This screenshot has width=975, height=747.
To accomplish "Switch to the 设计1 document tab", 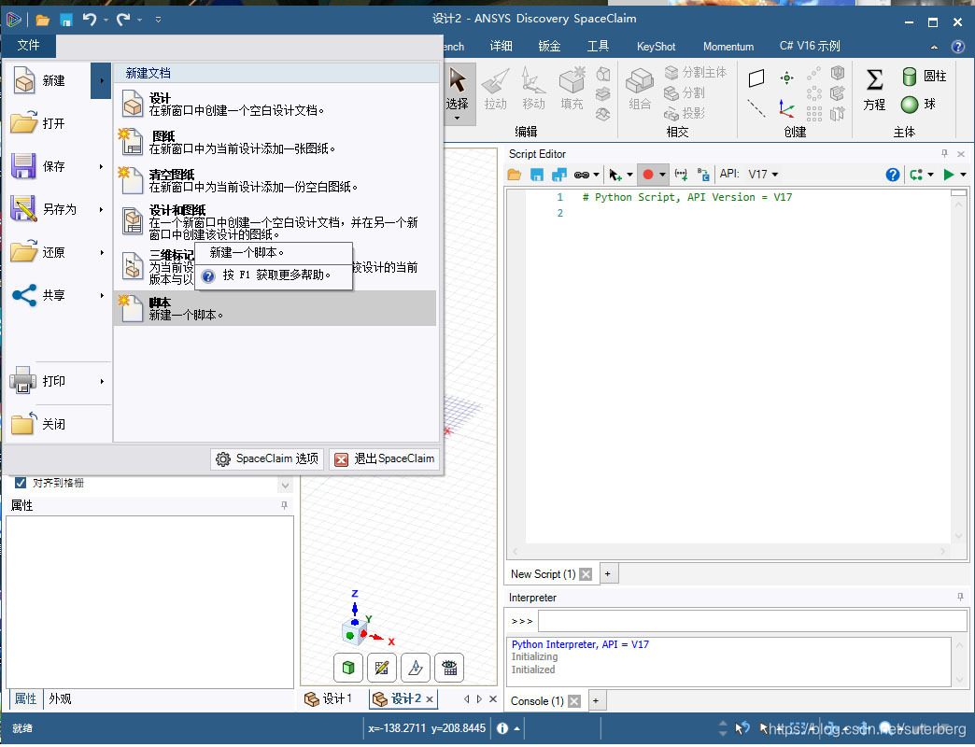I will (329, 699).
